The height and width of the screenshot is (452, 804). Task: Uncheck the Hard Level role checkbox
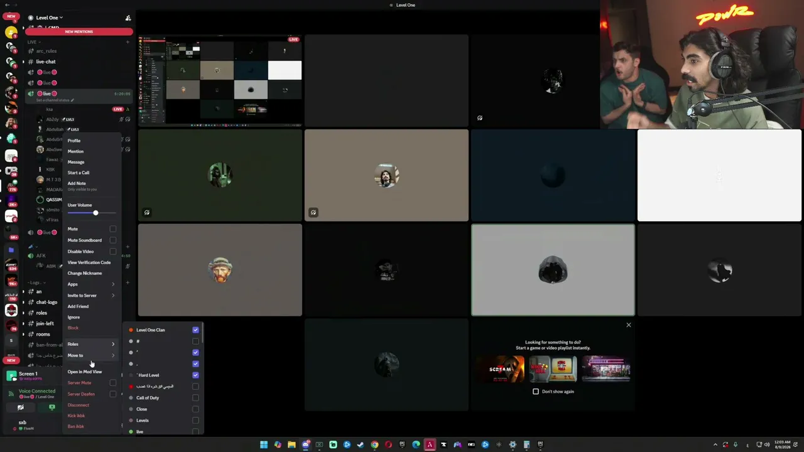coord(196,375)
